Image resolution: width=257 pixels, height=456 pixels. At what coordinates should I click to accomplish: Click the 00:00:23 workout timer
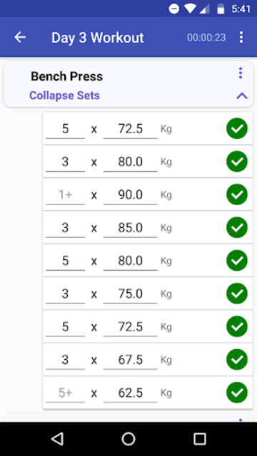[x=206, y=38]
